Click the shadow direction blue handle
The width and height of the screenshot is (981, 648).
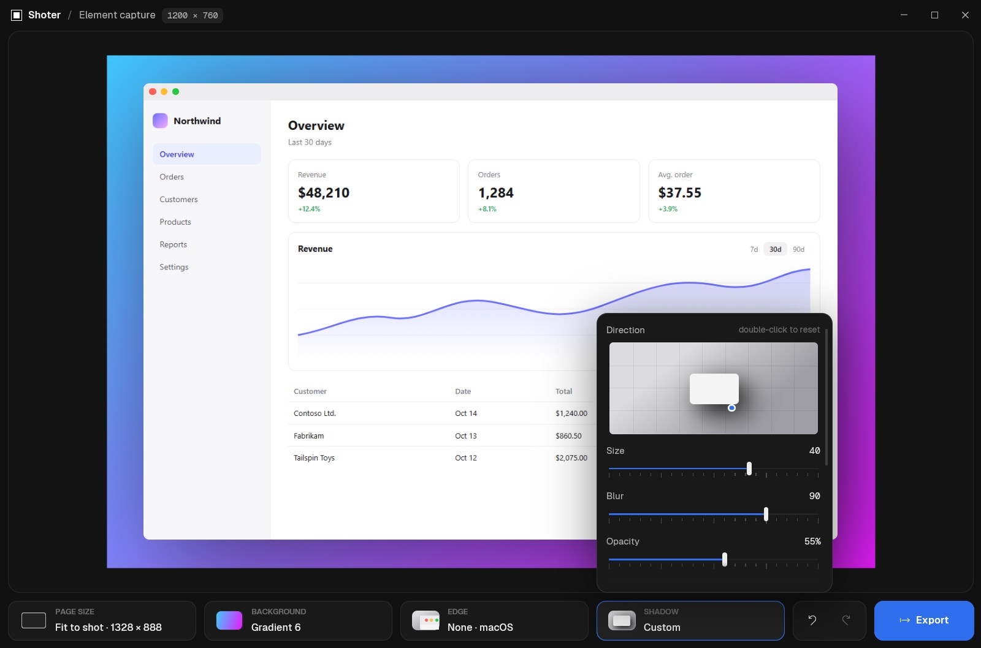coord(731,408)
